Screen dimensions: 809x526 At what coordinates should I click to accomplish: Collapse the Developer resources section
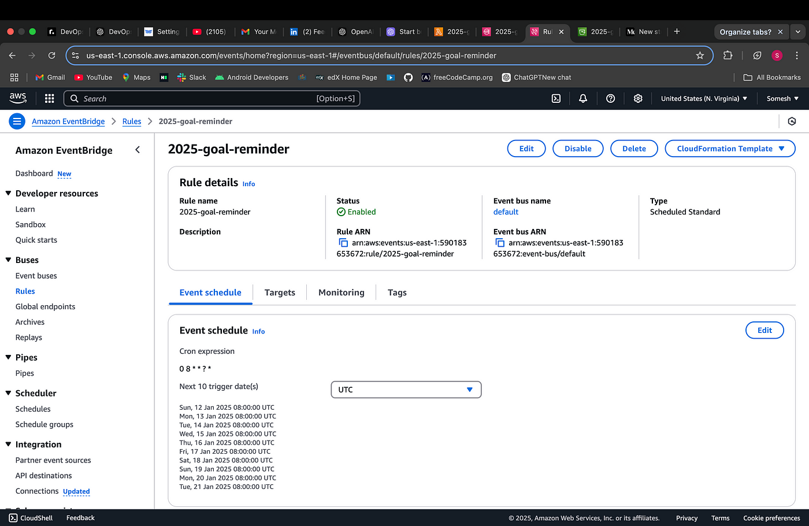[x=8, y=194]
